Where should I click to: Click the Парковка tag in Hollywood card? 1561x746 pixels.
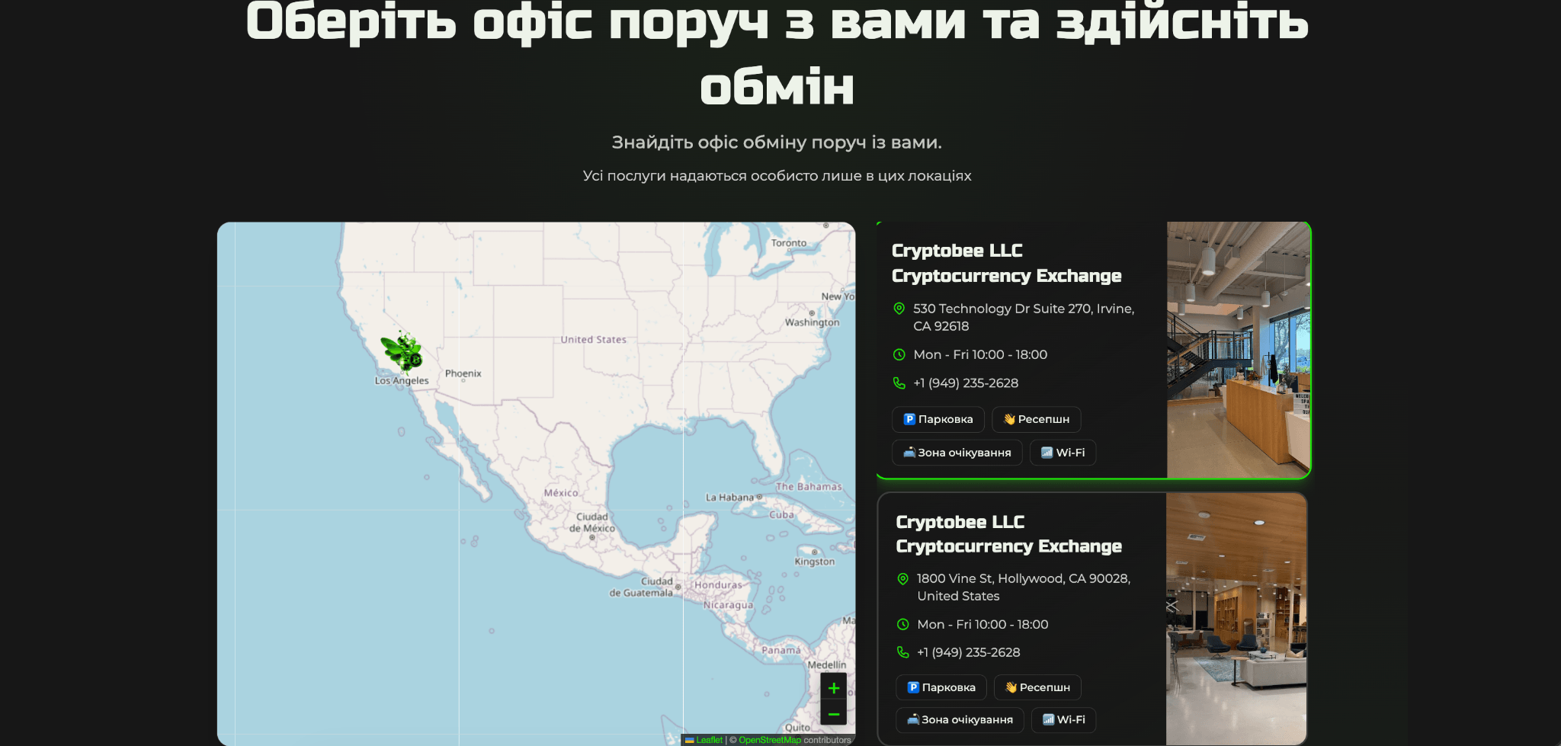pyautogui.click(x=941, y=687)
